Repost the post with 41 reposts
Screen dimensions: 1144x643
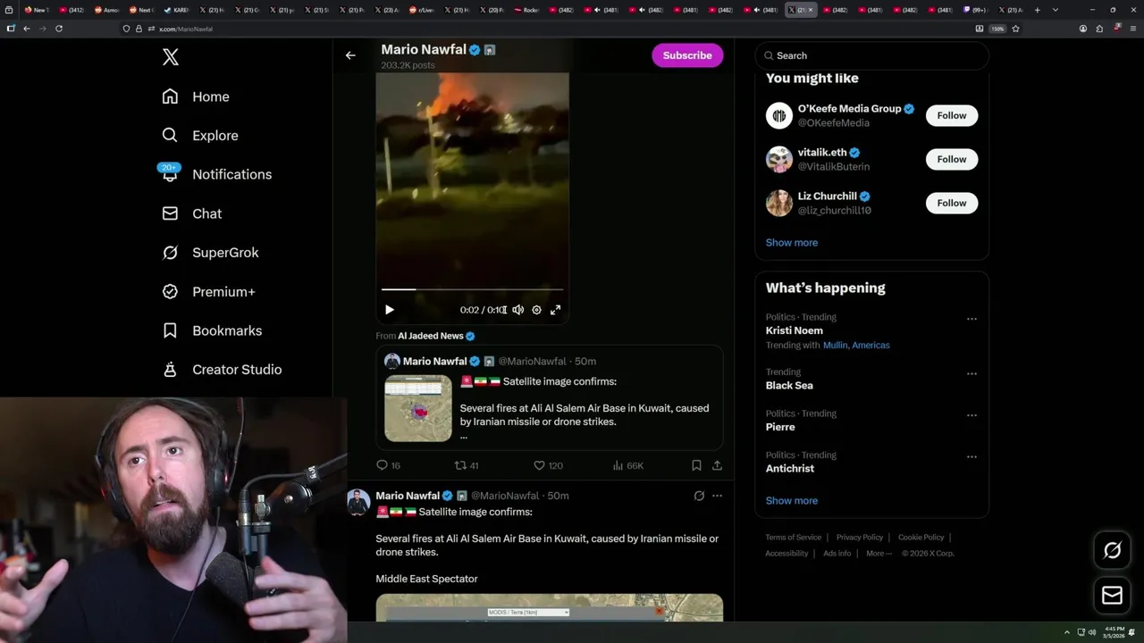click(467, 465)
